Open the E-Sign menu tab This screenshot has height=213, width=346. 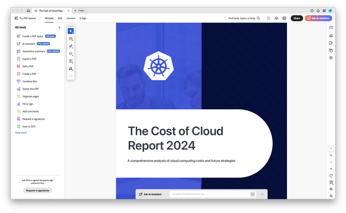[x=83, y=18]
